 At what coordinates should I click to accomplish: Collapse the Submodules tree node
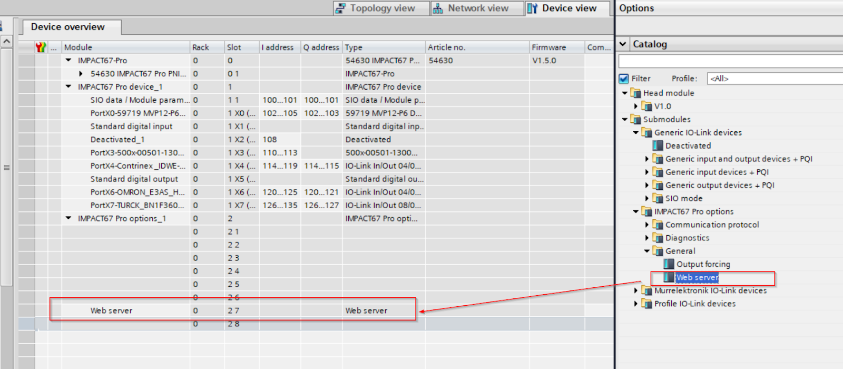click(x=625, y=120)
